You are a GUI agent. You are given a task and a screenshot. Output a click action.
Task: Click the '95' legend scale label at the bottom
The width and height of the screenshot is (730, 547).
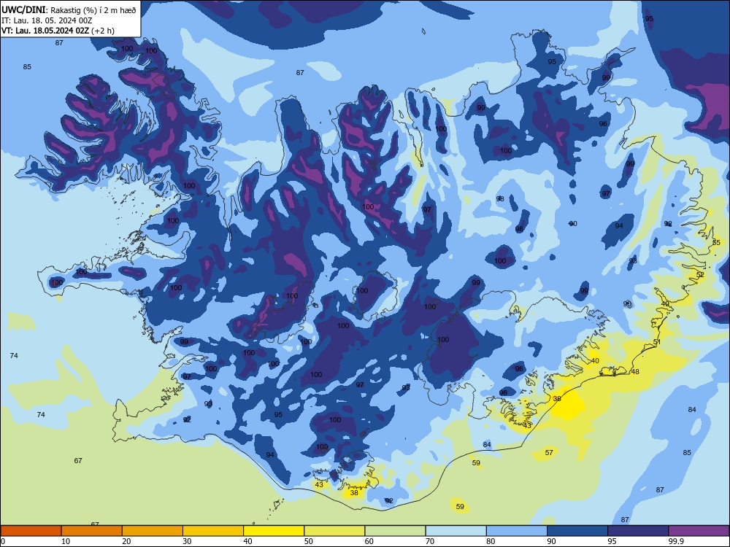coord(612,541)
